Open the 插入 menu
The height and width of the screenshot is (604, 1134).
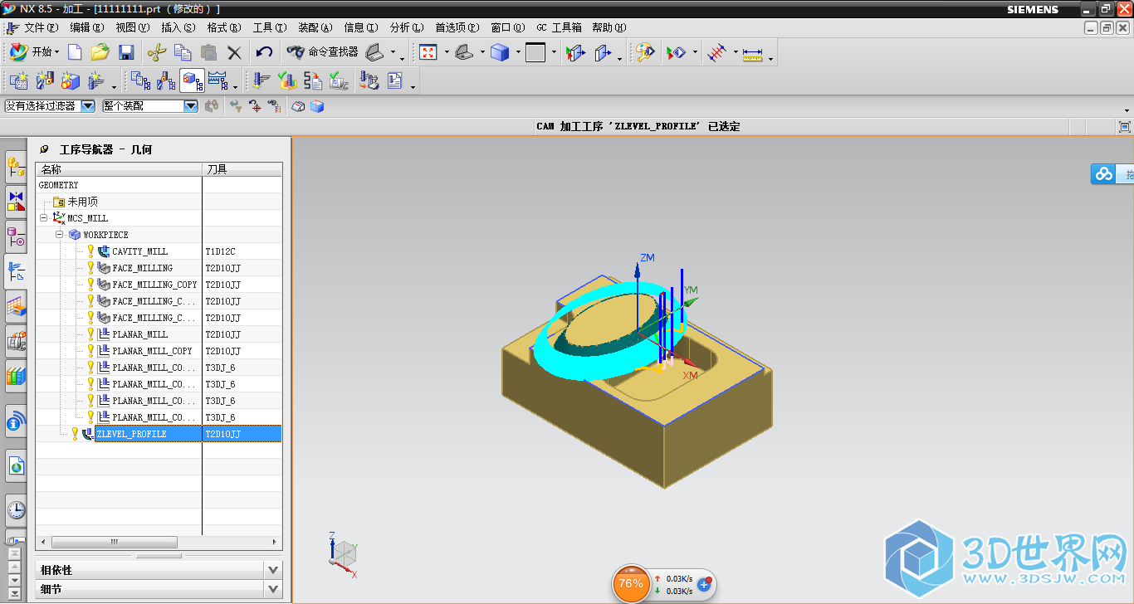[178, 27]
